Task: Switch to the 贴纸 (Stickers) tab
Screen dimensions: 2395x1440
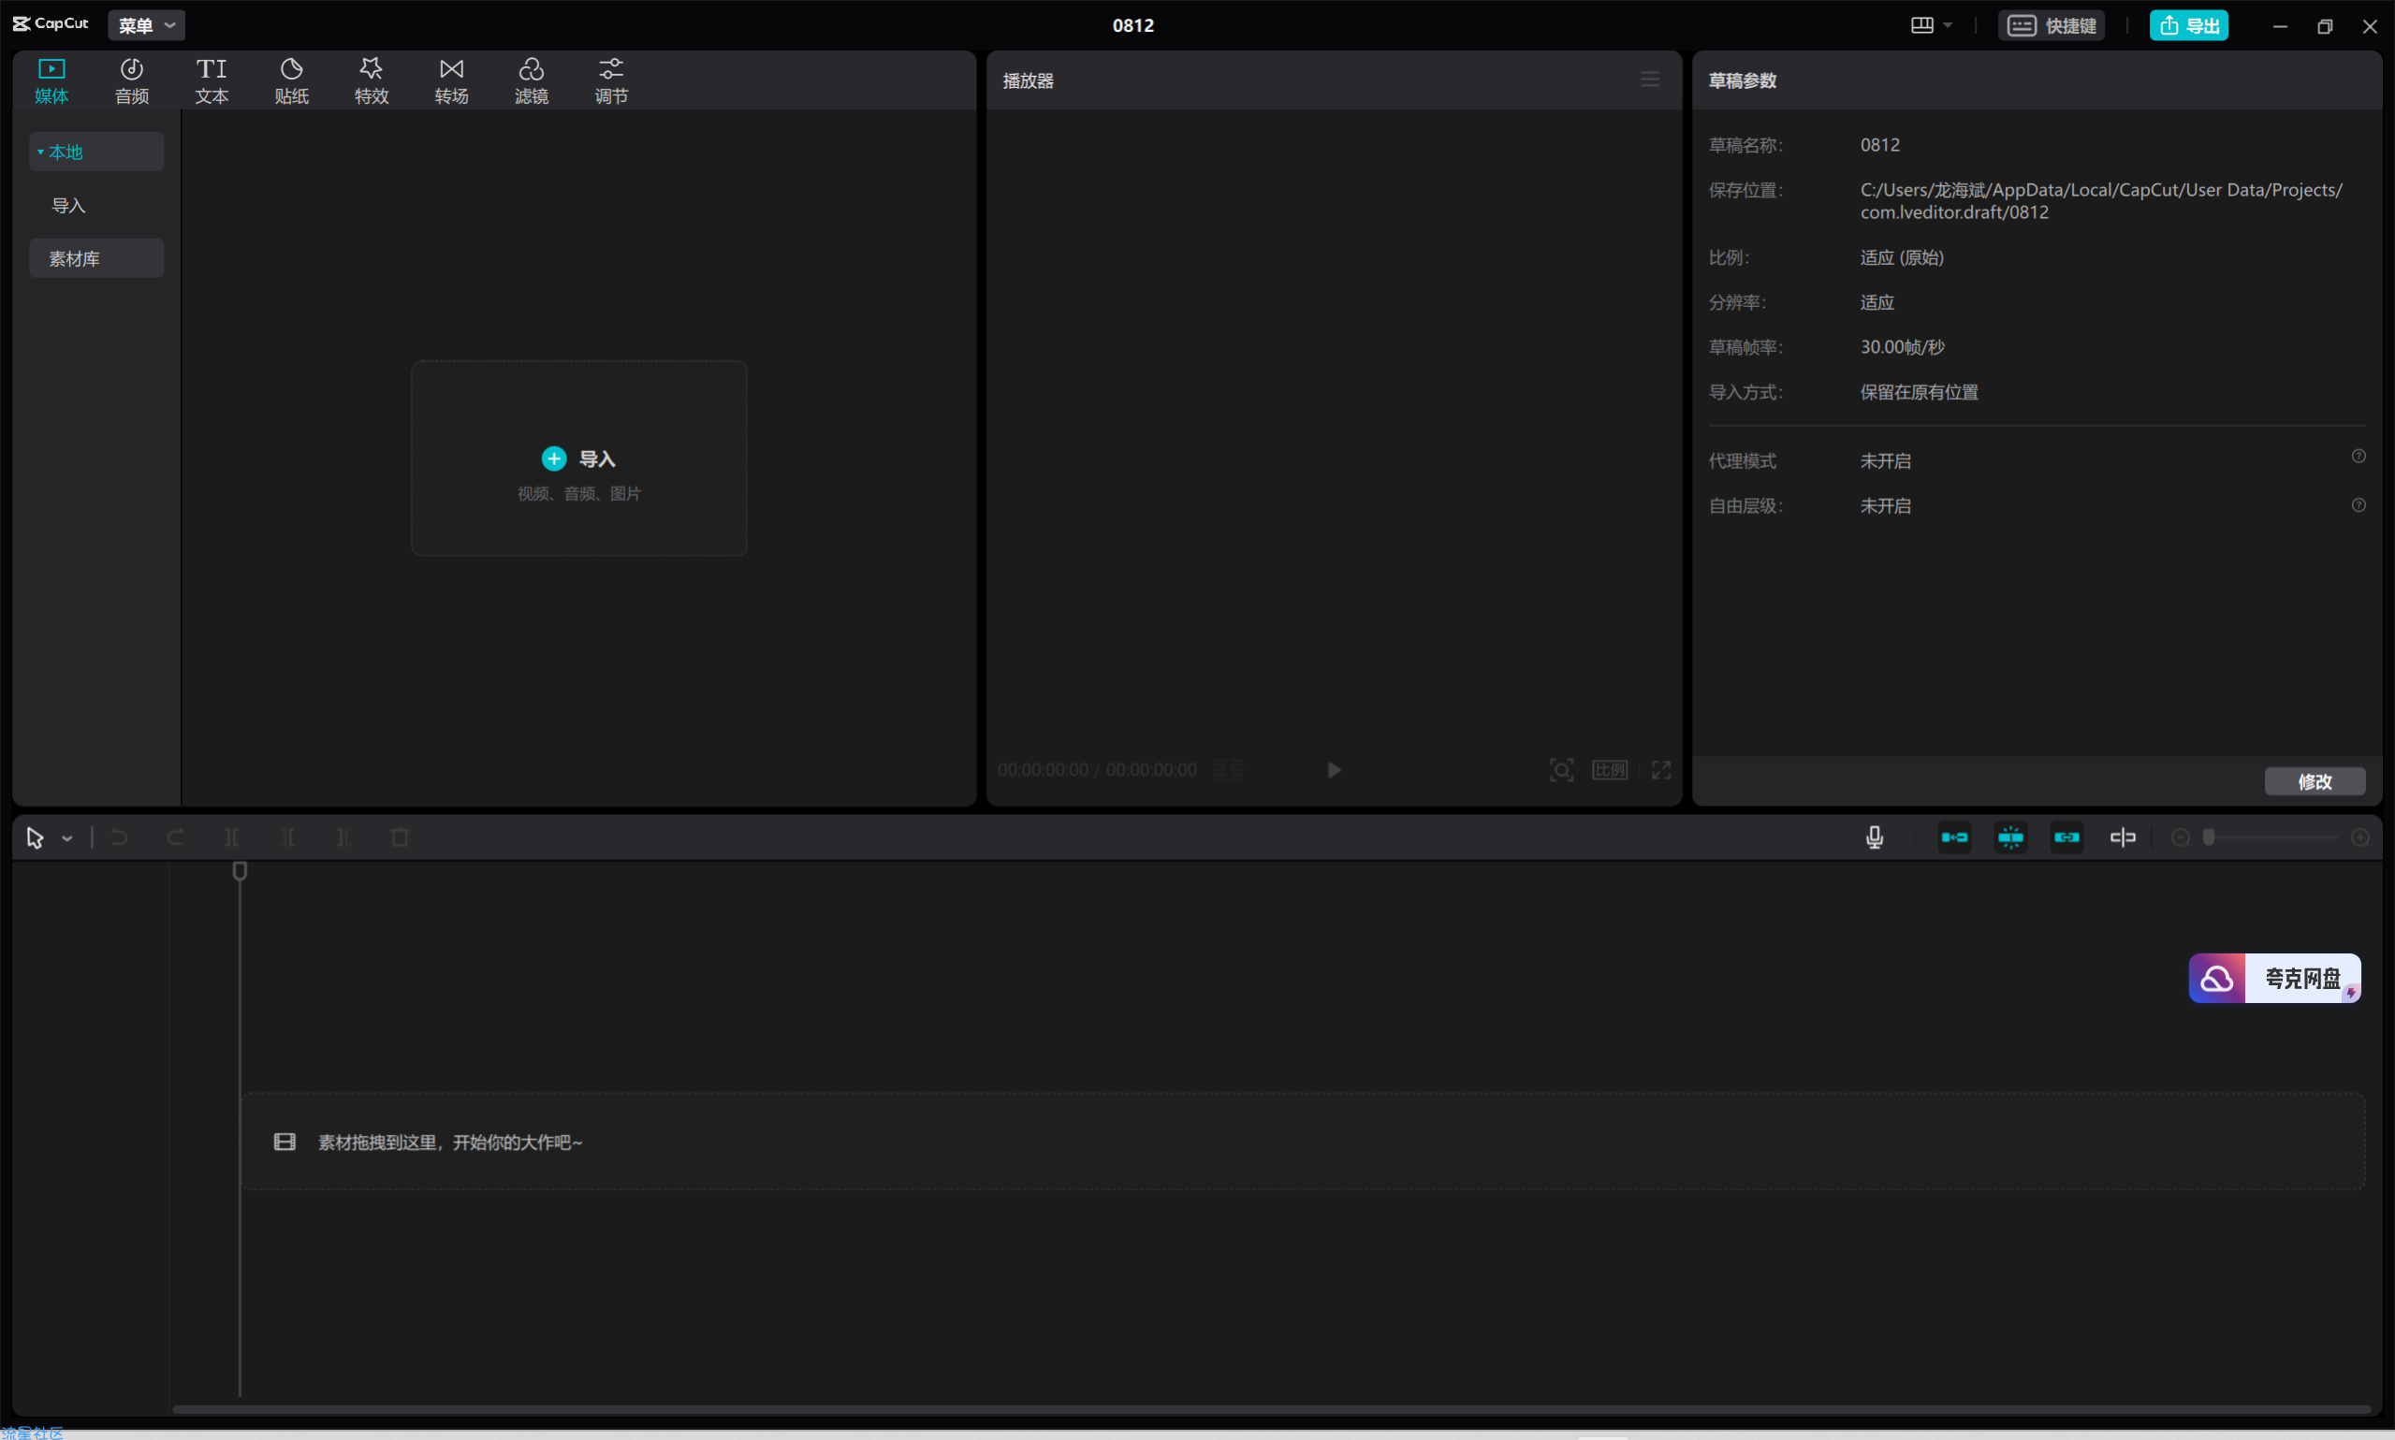Action: click(x=291, y=80)
